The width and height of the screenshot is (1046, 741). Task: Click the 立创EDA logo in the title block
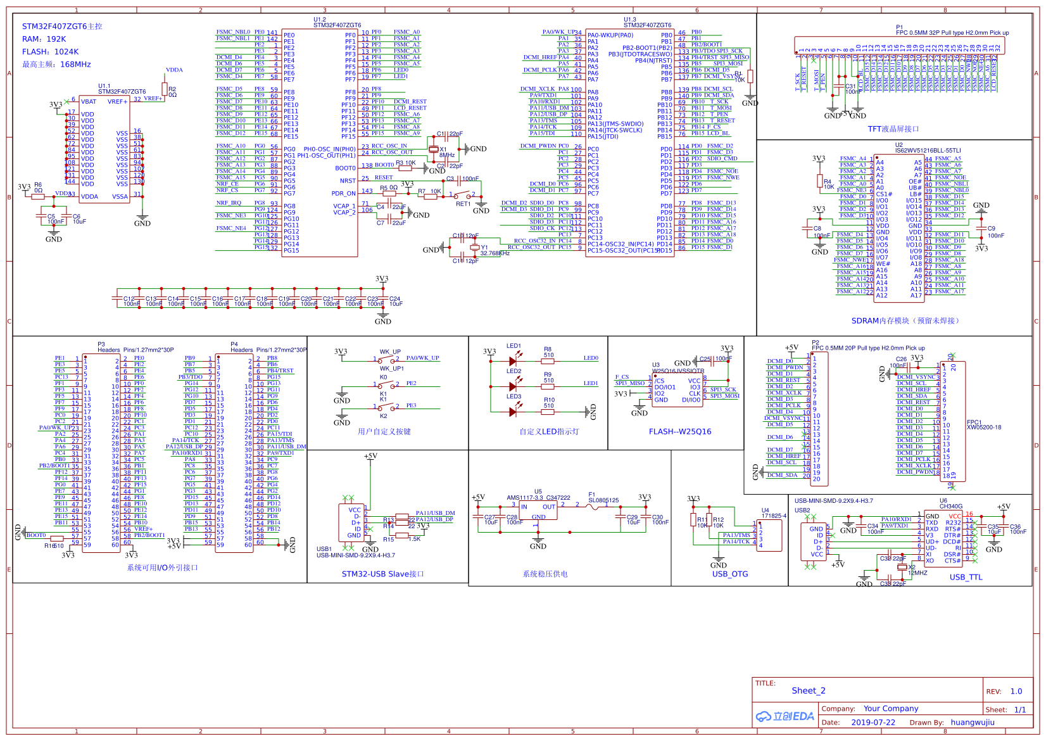point(784,716)
